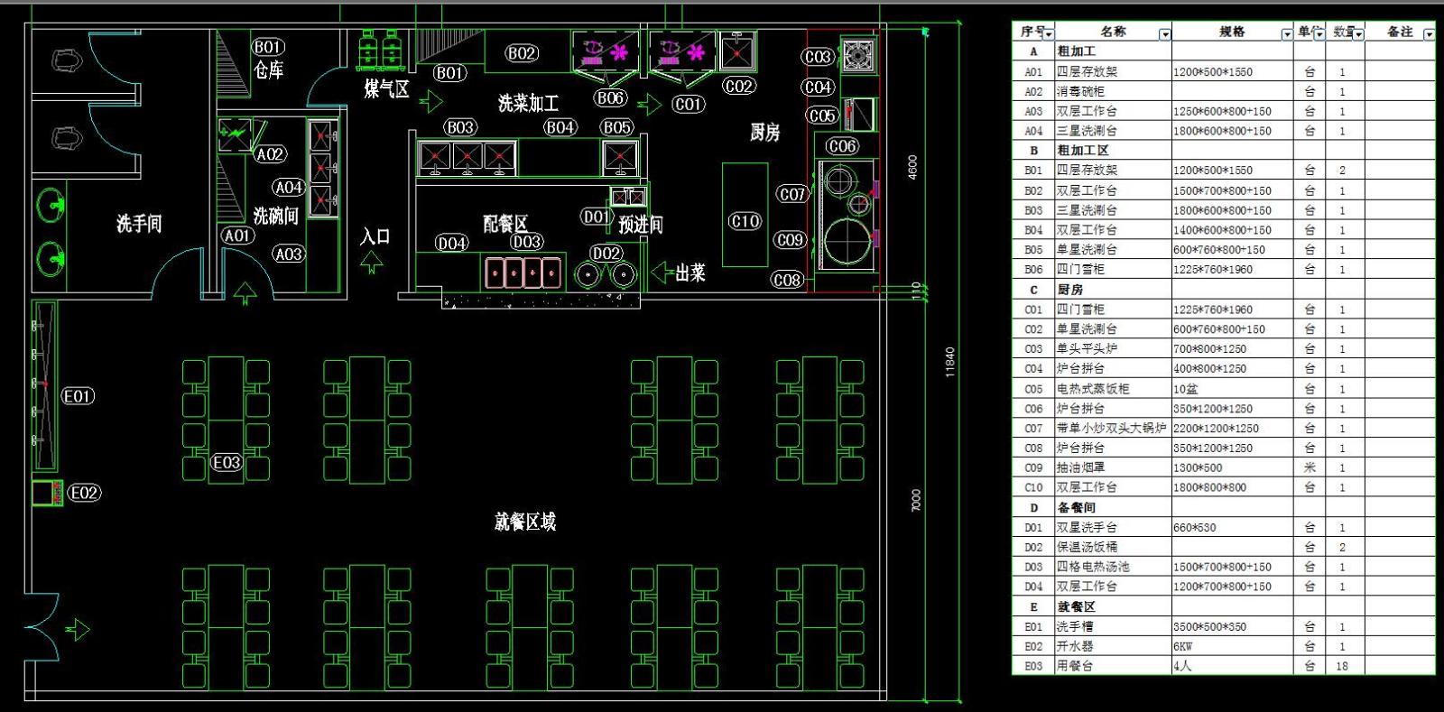Open the 规格 column filter dropdown
Screen dimensions: 1444x712
[x=1287, y=34]
